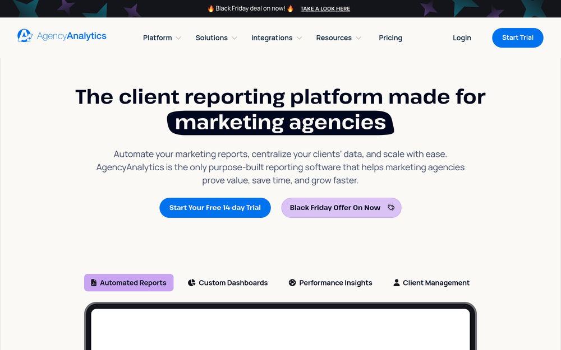The height and width of the screenshot is (350, 561).
Task: Click the Client Management person icon
Action: click(x=397, y=282)
